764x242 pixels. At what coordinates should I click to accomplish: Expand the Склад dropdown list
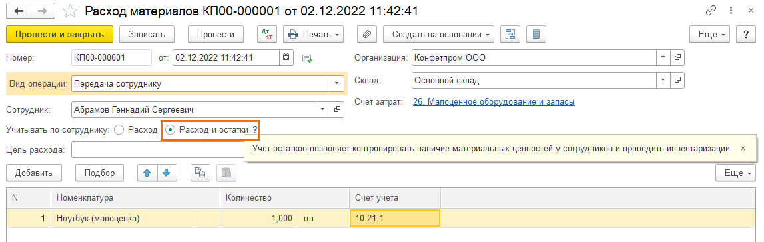(x=663, y=81)
